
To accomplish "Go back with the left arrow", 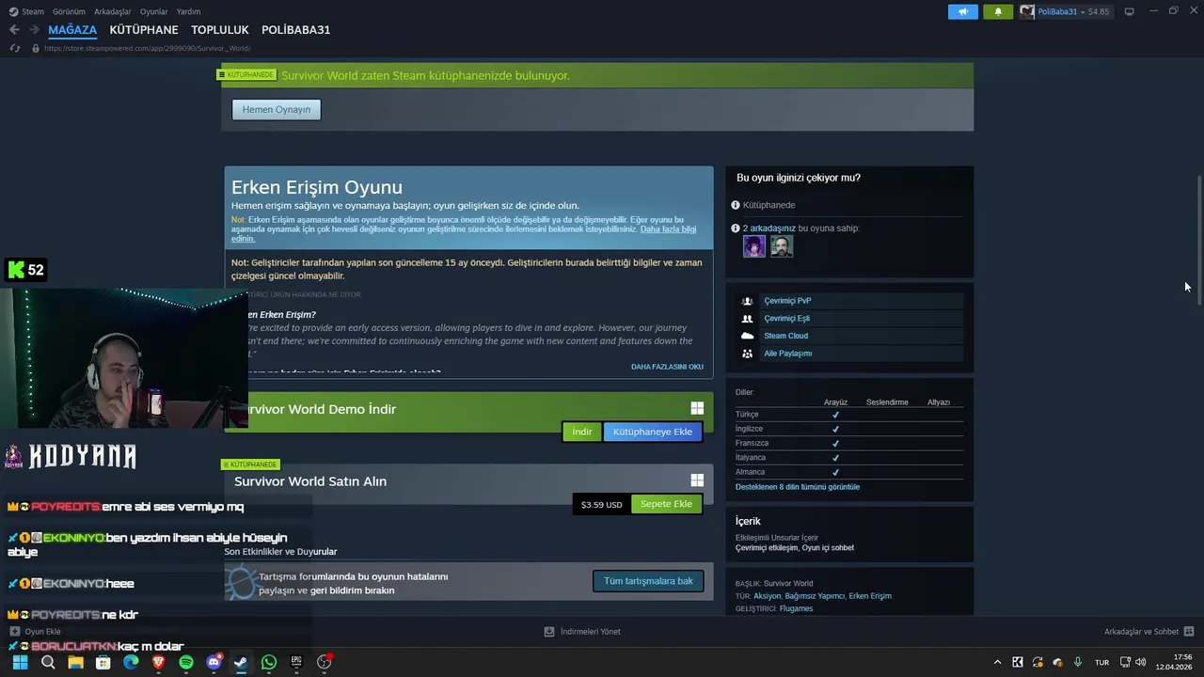I will coord(14,29).
